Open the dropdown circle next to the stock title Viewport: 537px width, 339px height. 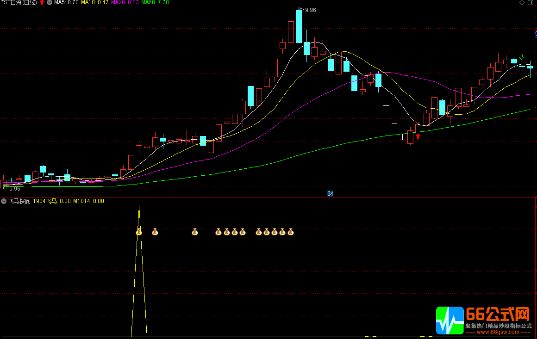(50, 2)
